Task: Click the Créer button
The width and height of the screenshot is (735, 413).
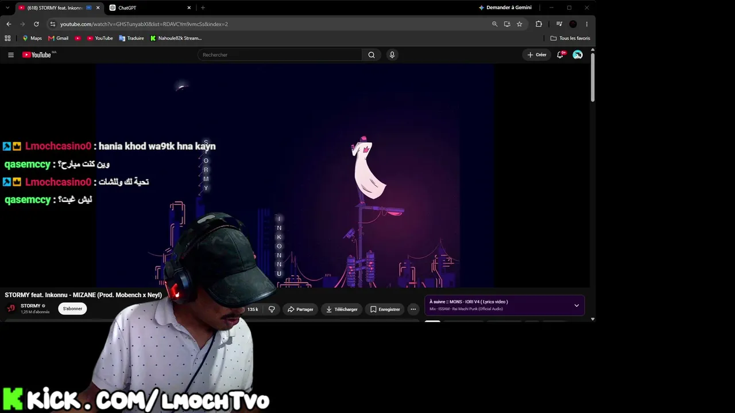Action: click(537, 54)
